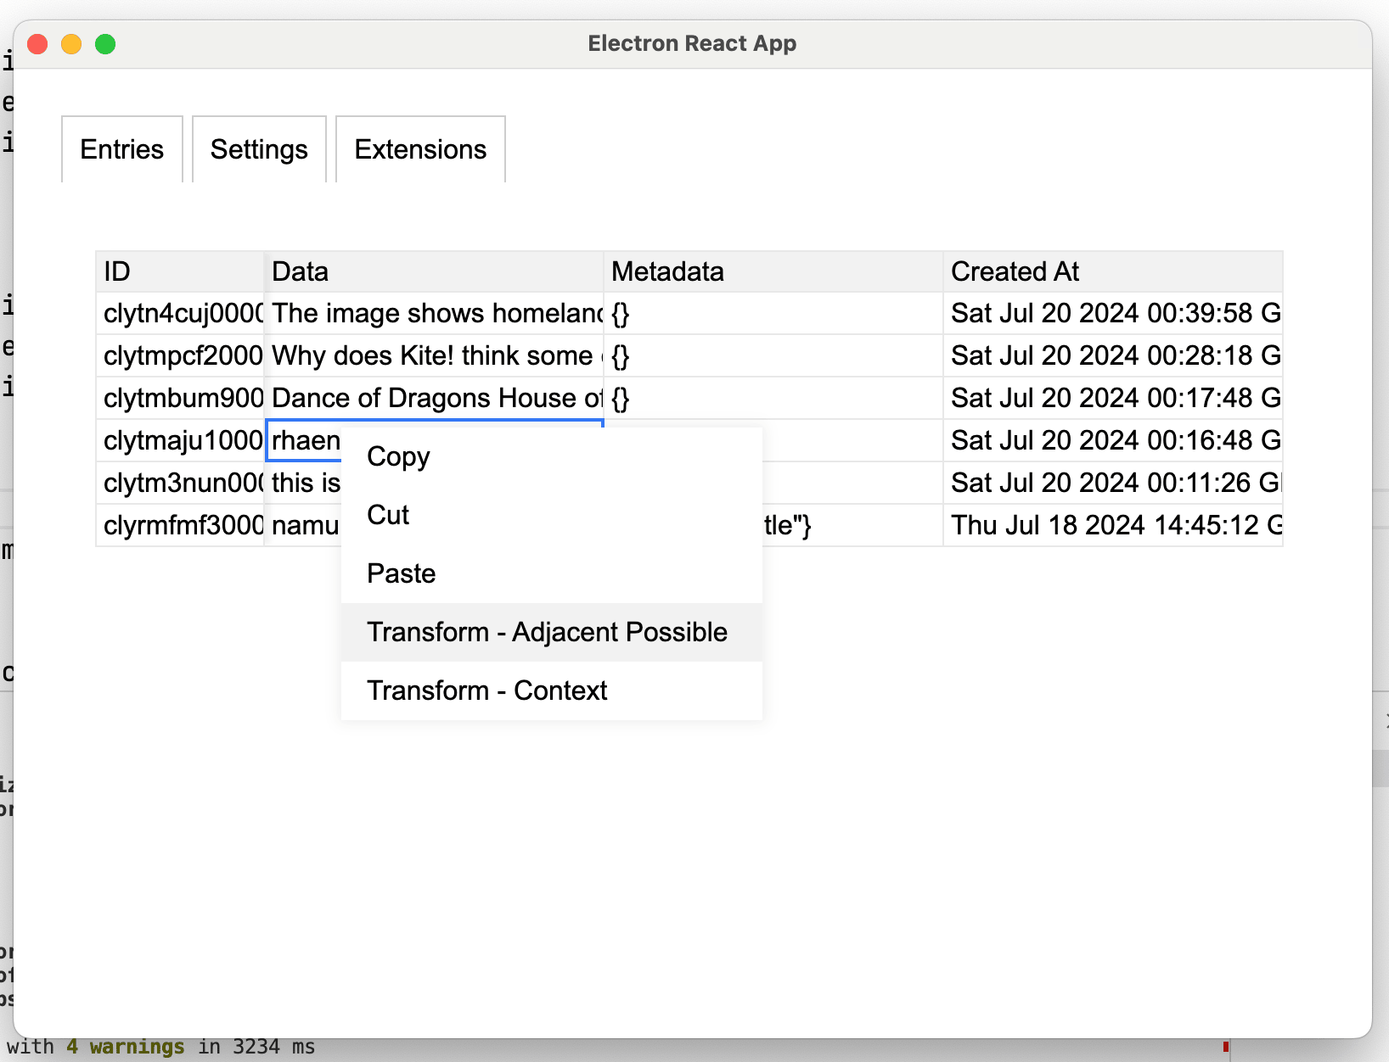1389x1062 pixels.
Task: Choose Transform - Context menu option
Action: [x=486, y=690]
